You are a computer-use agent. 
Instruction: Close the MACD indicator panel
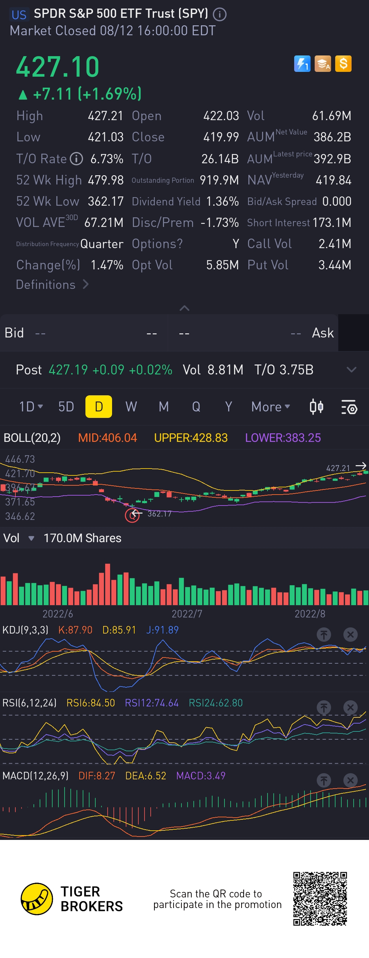point(350,780)
